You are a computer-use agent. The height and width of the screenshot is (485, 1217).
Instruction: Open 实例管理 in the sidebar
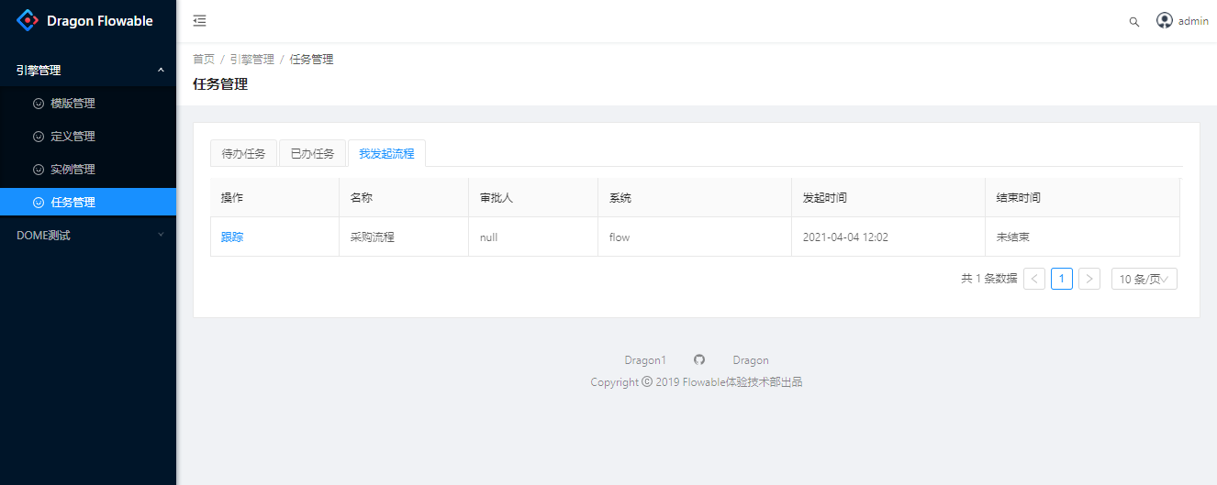[x=88, y=170]
